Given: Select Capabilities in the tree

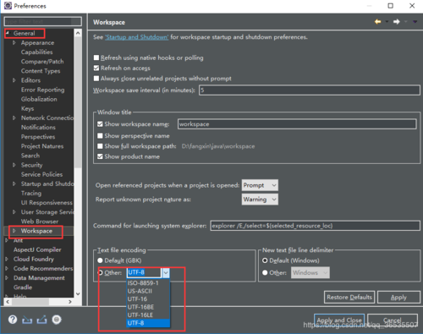Looking at the screenshot, I should tap(36, 52).
